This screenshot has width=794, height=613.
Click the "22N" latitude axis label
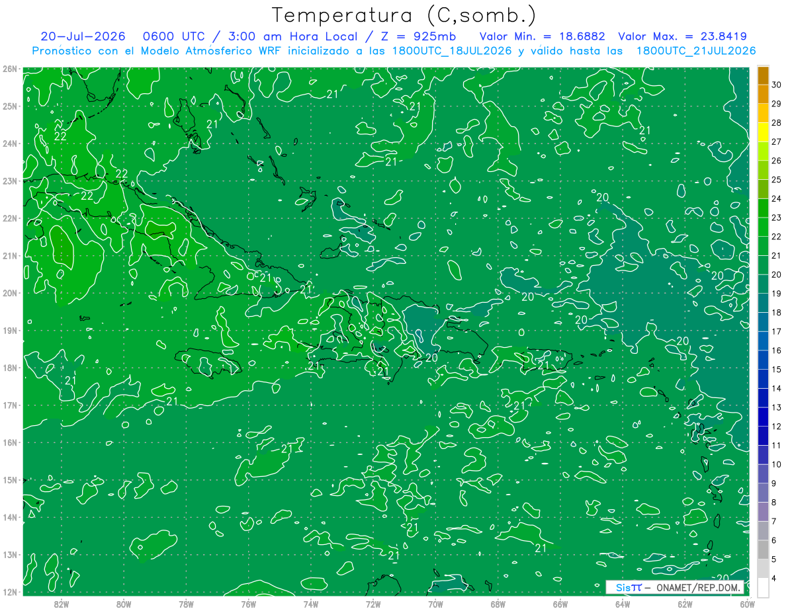click(10, 218)
